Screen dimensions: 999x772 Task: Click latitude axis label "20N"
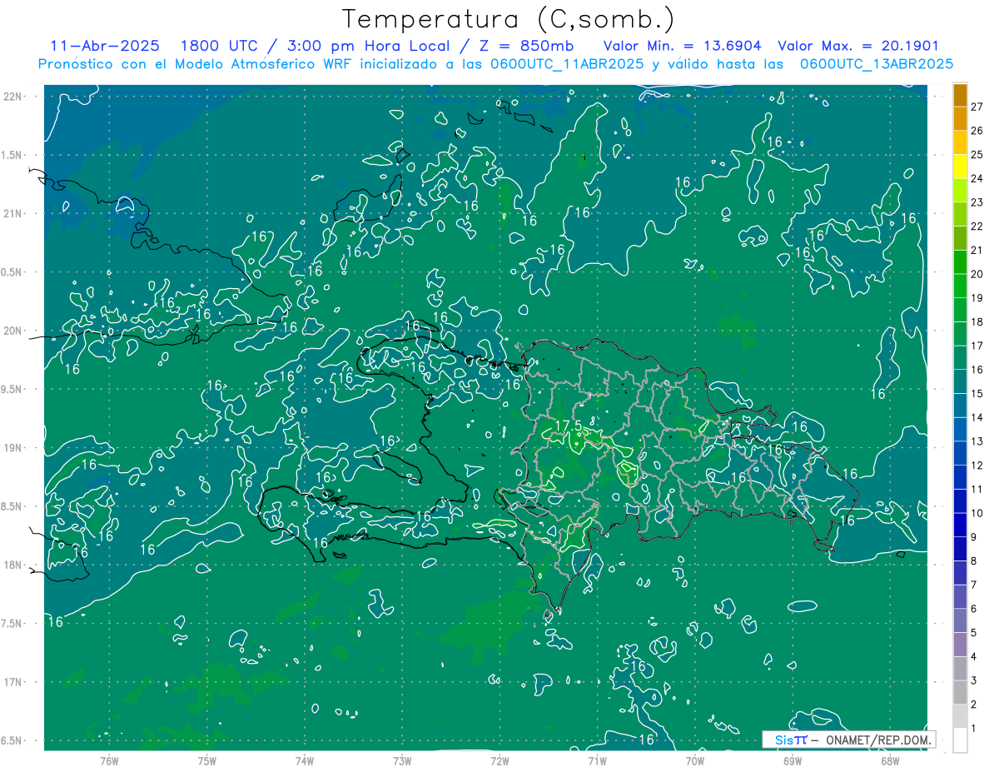click(x=14, y=331)
